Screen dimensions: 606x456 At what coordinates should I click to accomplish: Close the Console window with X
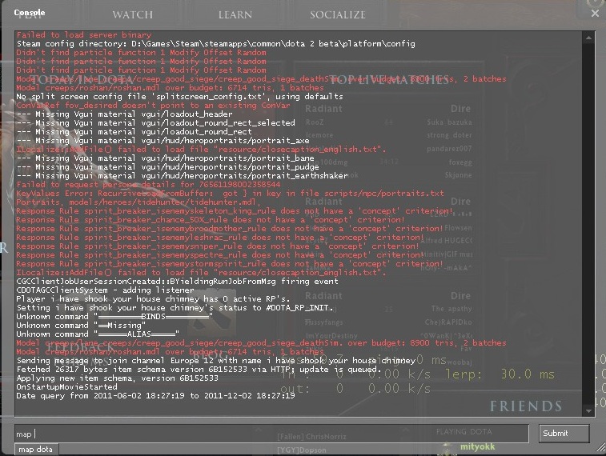(595, 13)
